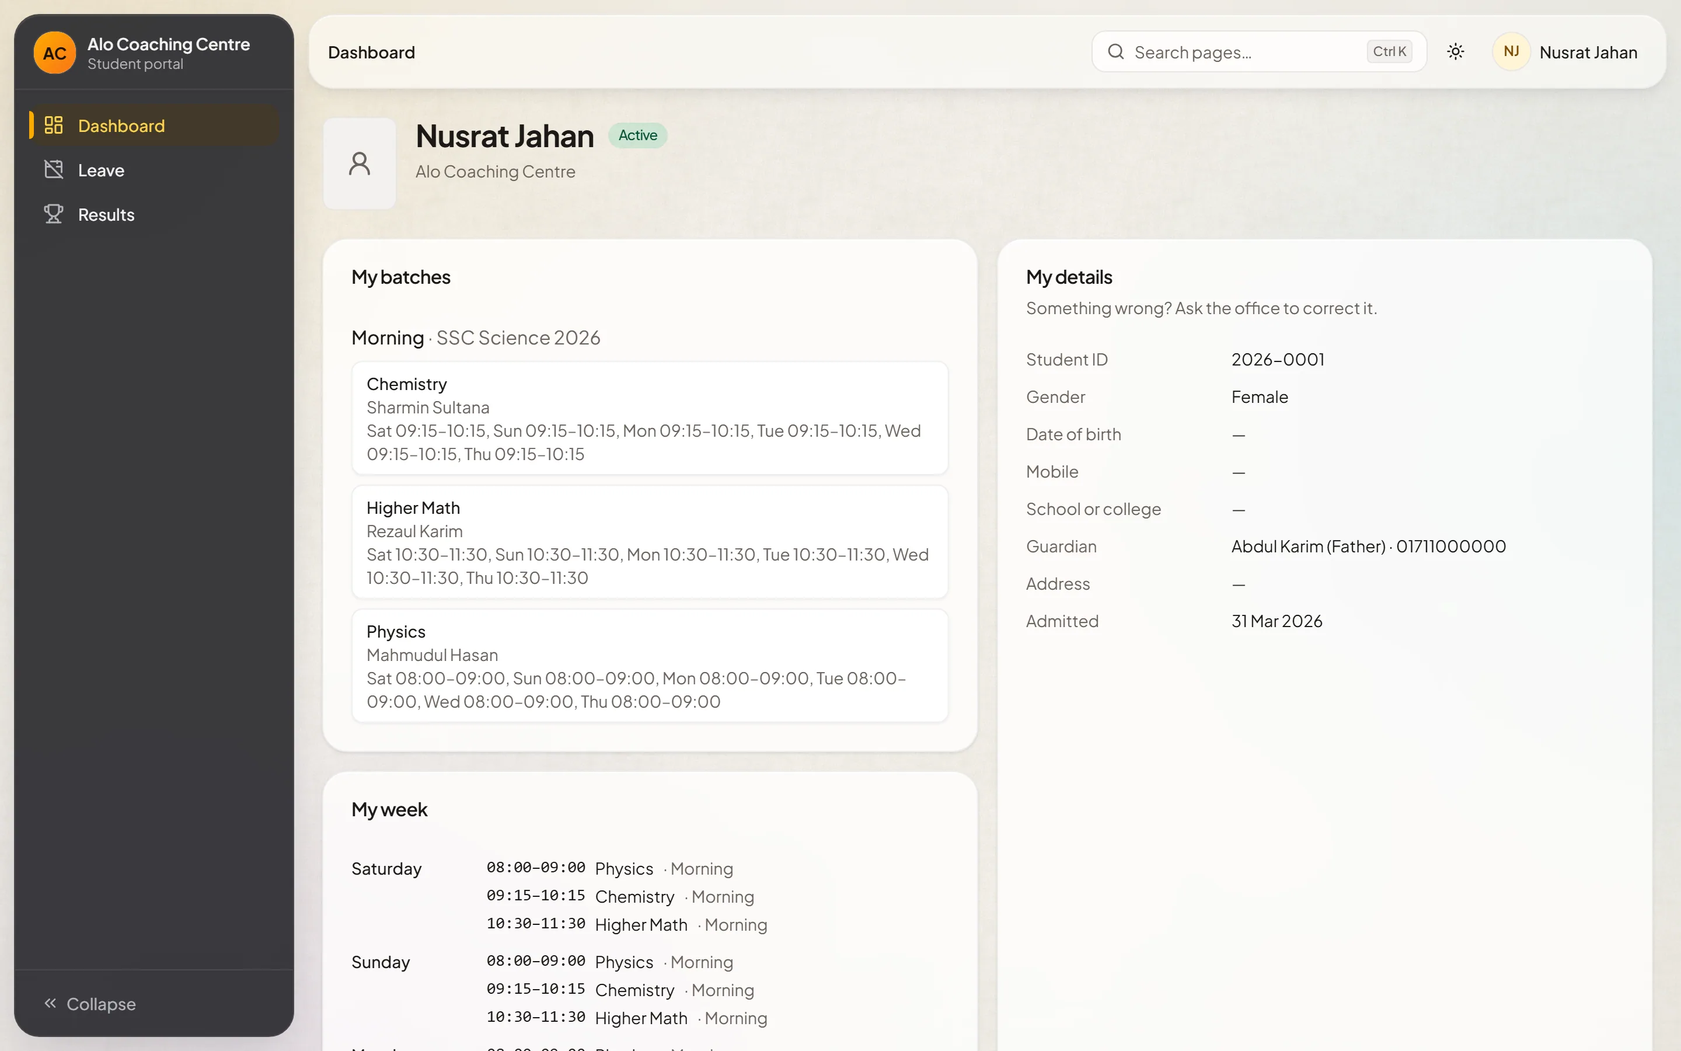Click the Sunday row label

381,962
